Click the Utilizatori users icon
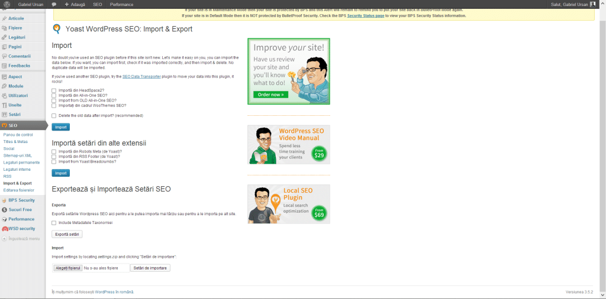The height and width of the screenshot is (299, 606). 5,96
